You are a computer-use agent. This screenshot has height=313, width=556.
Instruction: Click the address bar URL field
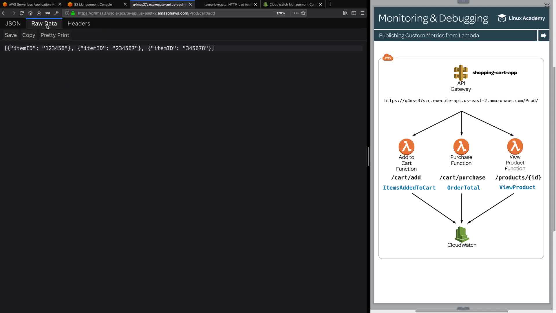click(174, 13)
